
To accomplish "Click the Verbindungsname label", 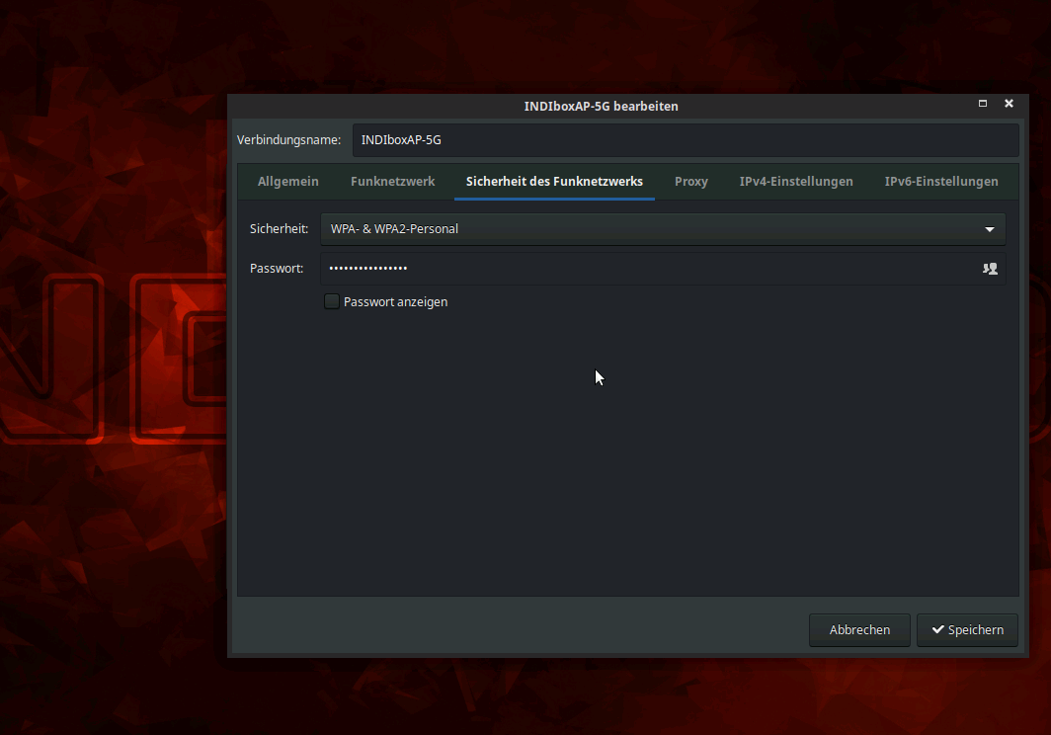I will pos(288,140).
